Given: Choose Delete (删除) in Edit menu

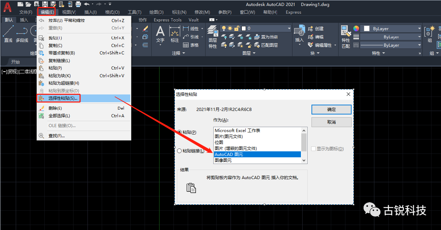Looking at the screenshot, I should [x=84, y=108].
